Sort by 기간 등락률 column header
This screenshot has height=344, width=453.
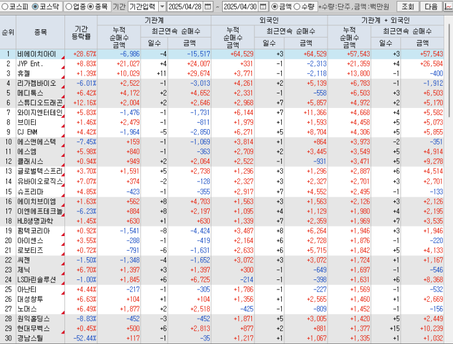click(x=81, y=32)
